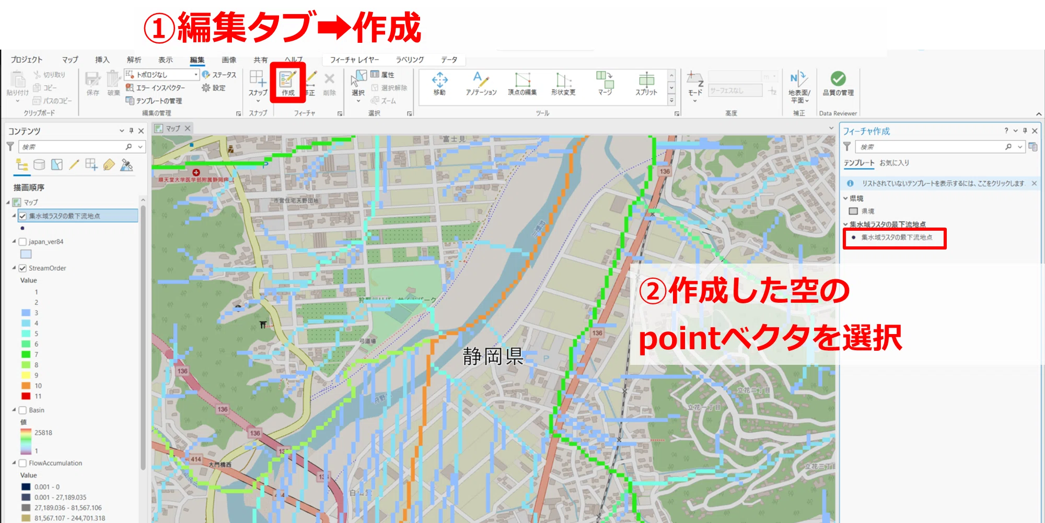Viewport: 1045px width, 523px height.
Task: Open the エラー インスペクター tool
Action: [155, 88]
